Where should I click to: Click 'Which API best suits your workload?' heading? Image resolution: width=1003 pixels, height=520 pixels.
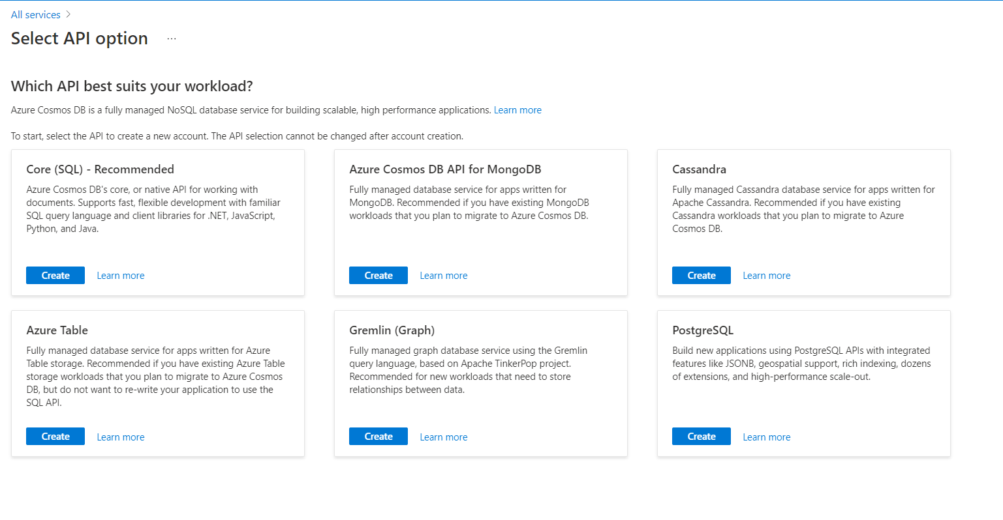click(132, 86)
